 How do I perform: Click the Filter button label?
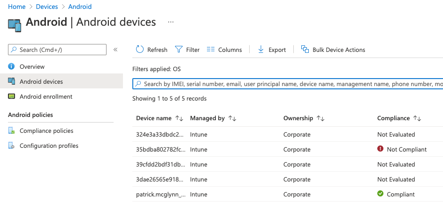click(193, 50)
